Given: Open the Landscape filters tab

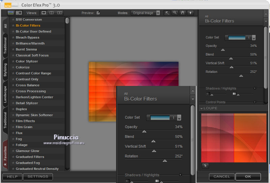Looking at the screenshot, I should click(x=5, y=94).
